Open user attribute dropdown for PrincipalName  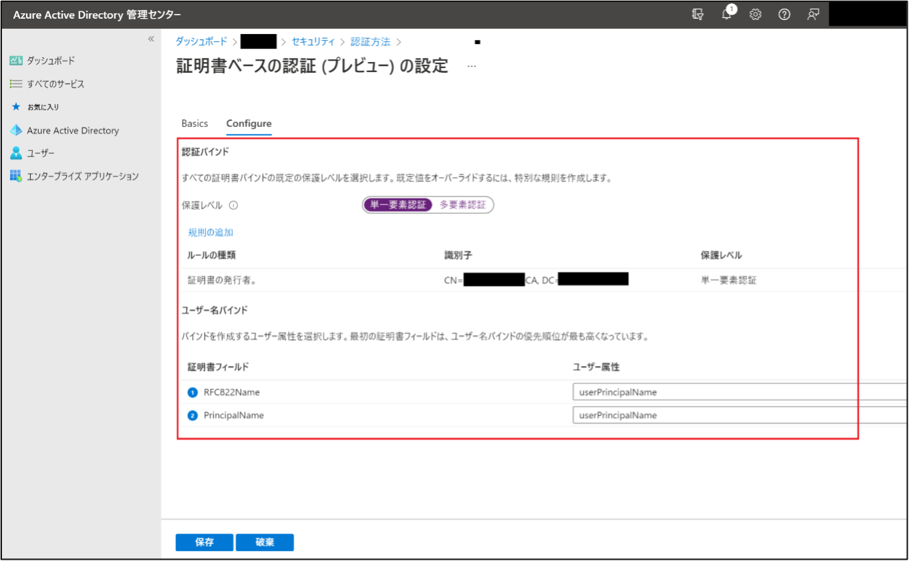tap(740, 415)
